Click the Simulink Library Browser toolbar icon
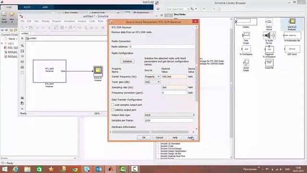This screenshot has width=307, height=173. point(56,27)
